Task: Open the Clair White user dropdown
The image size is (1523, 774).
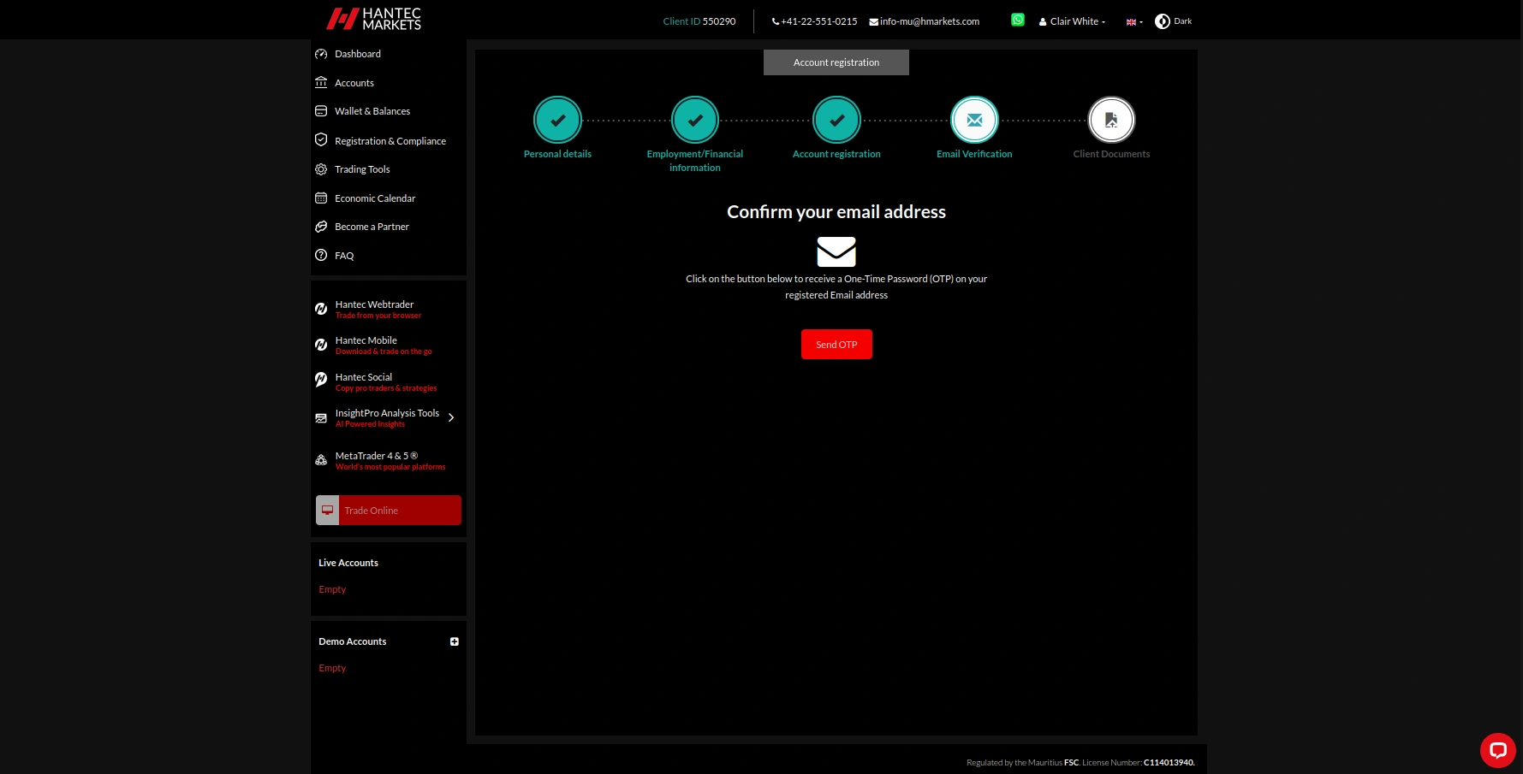Action: tap(1073, 21)
